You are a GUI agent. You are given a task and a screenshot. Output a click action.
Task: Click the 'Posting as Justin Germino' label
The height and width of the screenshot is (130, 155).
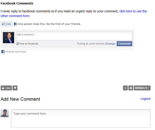[x=91, y=44]
